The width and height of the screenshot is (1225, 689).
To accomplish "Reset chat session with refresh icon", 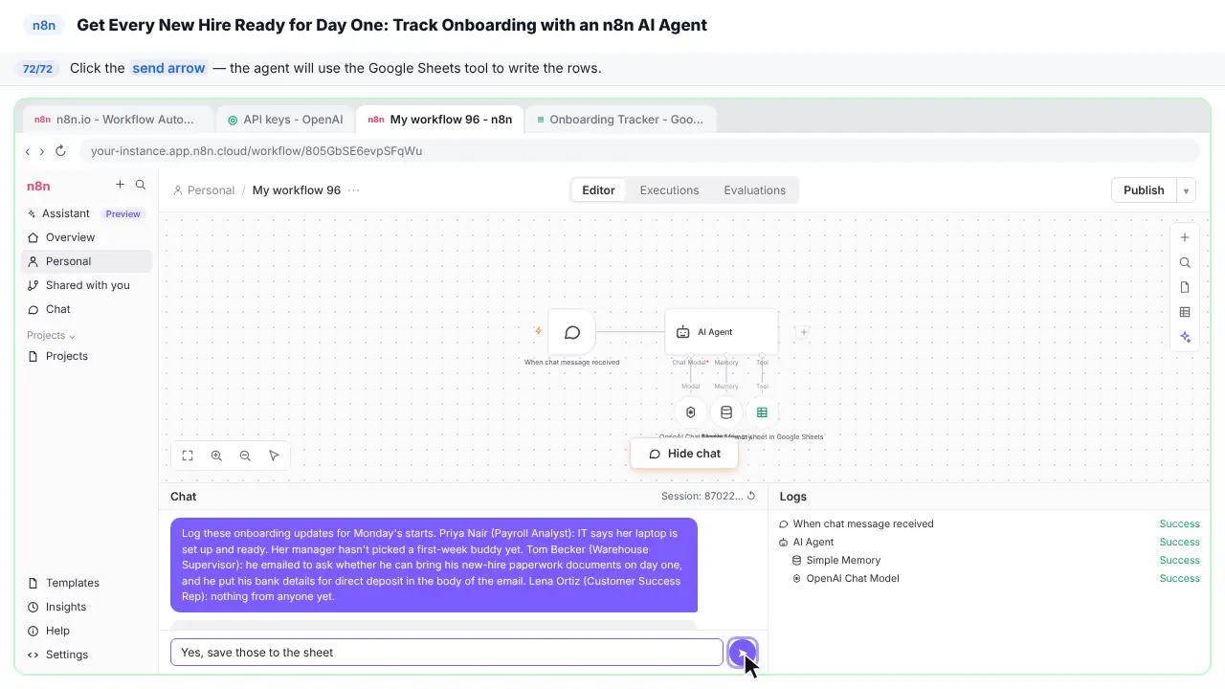I will tap(751, 496).
